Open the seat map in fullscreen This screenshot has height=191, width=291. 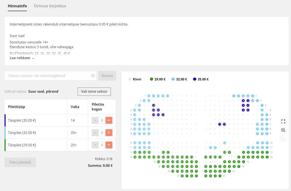point(283,121)
